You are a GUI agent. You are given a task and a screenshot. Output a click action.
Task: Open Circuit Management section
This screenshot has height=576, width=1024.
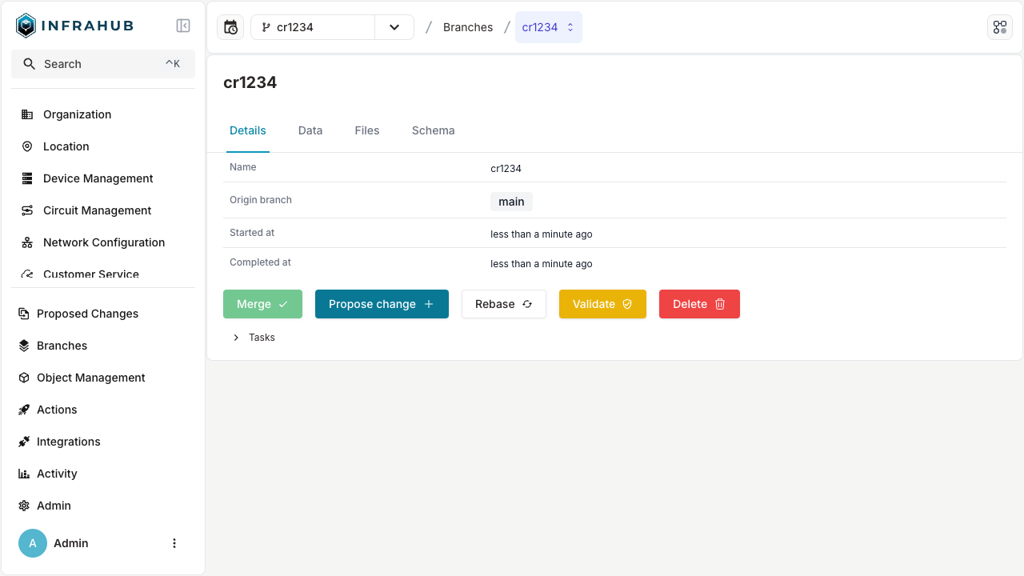point(97,210)
